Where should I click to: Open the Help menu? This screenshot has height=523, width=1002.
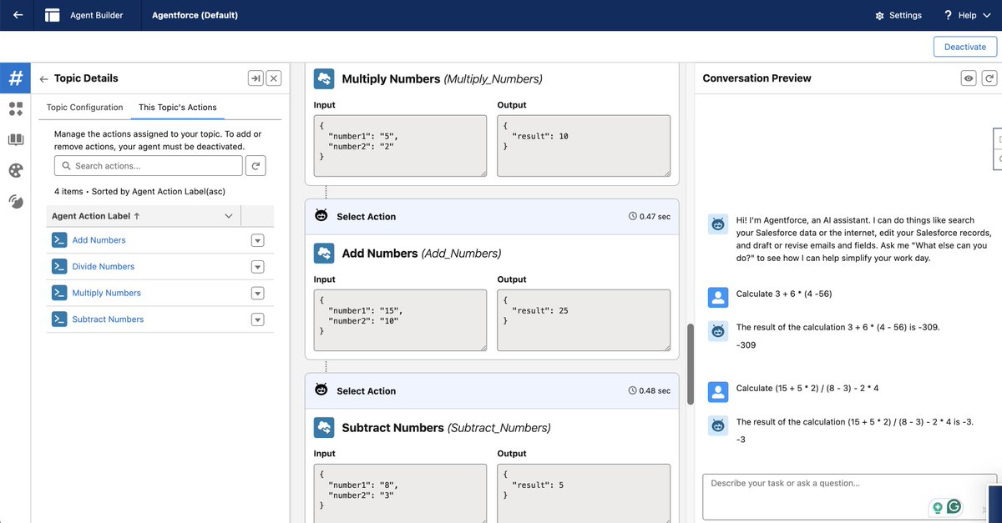[x=967, y=15]
